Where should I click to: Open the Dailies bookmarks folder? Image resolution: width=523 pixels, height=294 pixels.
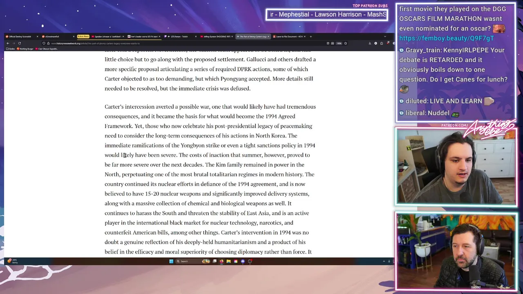coord(10,49)
